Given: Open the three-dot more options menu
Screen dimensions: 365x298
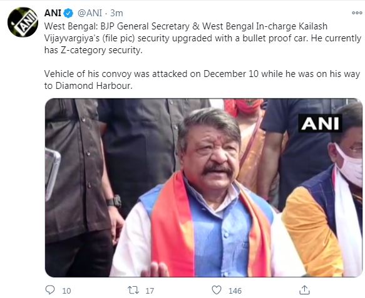Looking at the screenshot, I should click(x=357, y=13).
